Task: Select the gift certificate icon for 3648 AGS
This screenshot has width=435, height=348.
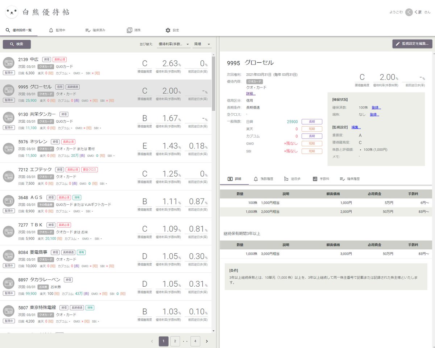Action: click(8, 200)
